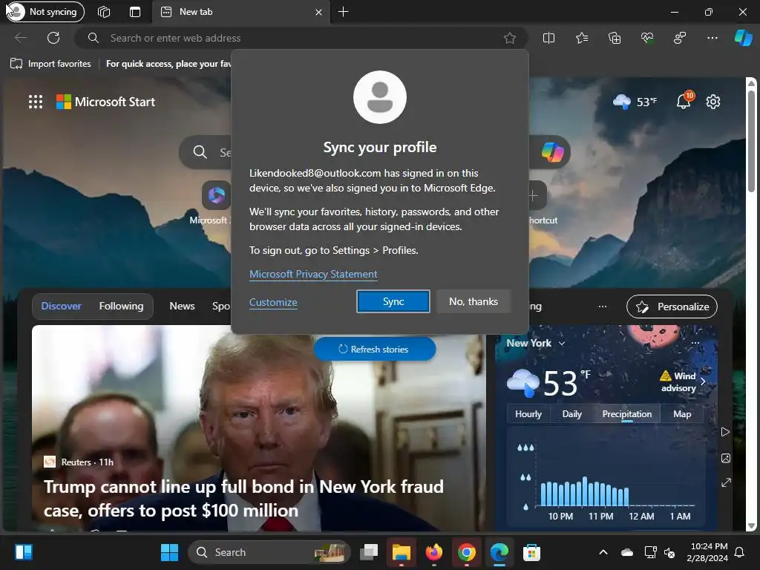Click the image background icon on right
Image resolution: width=760 pixels, height=570 pixels.
click(x=726, y=458)
